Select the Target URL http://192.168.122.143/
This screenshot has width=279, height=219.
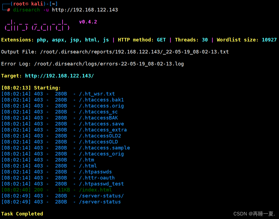[59, 76]
